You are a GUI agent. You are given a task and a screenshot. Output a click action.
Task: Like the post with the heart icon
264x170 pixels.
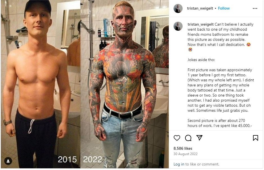coord(177,138)
